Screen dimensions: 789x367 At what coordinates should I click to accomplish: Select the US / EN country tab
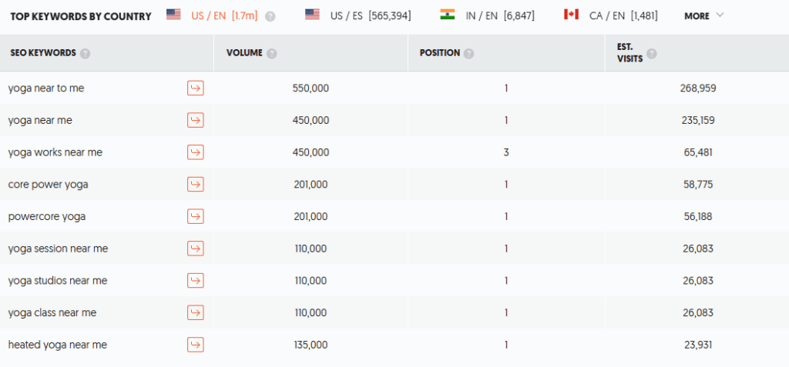(212, 15)
